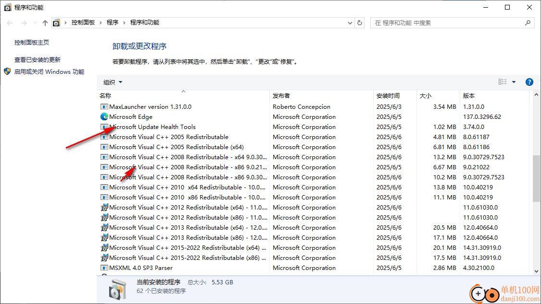Click icon of Visual C++ 2015-2022 Redistributable (x64)

point(104,247)
